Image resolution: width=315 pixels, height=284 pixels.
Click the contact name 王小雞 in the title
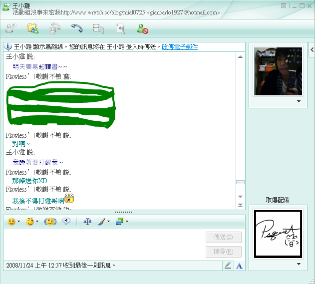tap(21, 5)
